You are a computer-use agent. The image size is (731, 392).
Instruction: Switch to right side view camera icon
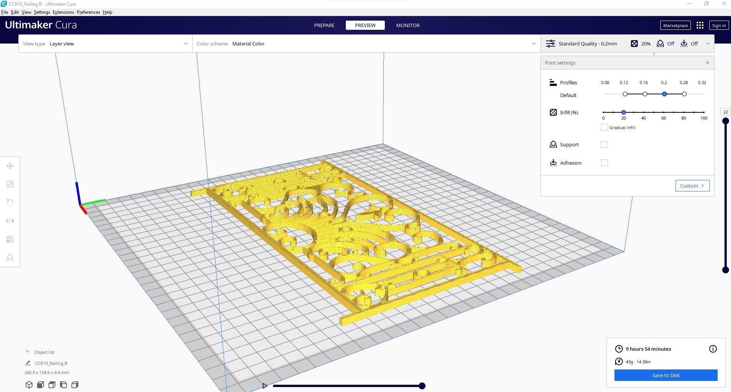(75, 385)
